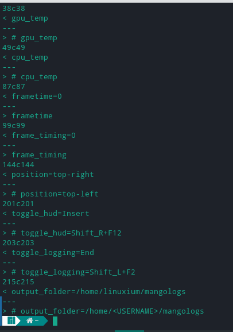233x332 pixels.
Task: Click the '# cpu_temp' added line
Action: pyautogui.click(x=30, y=77)
